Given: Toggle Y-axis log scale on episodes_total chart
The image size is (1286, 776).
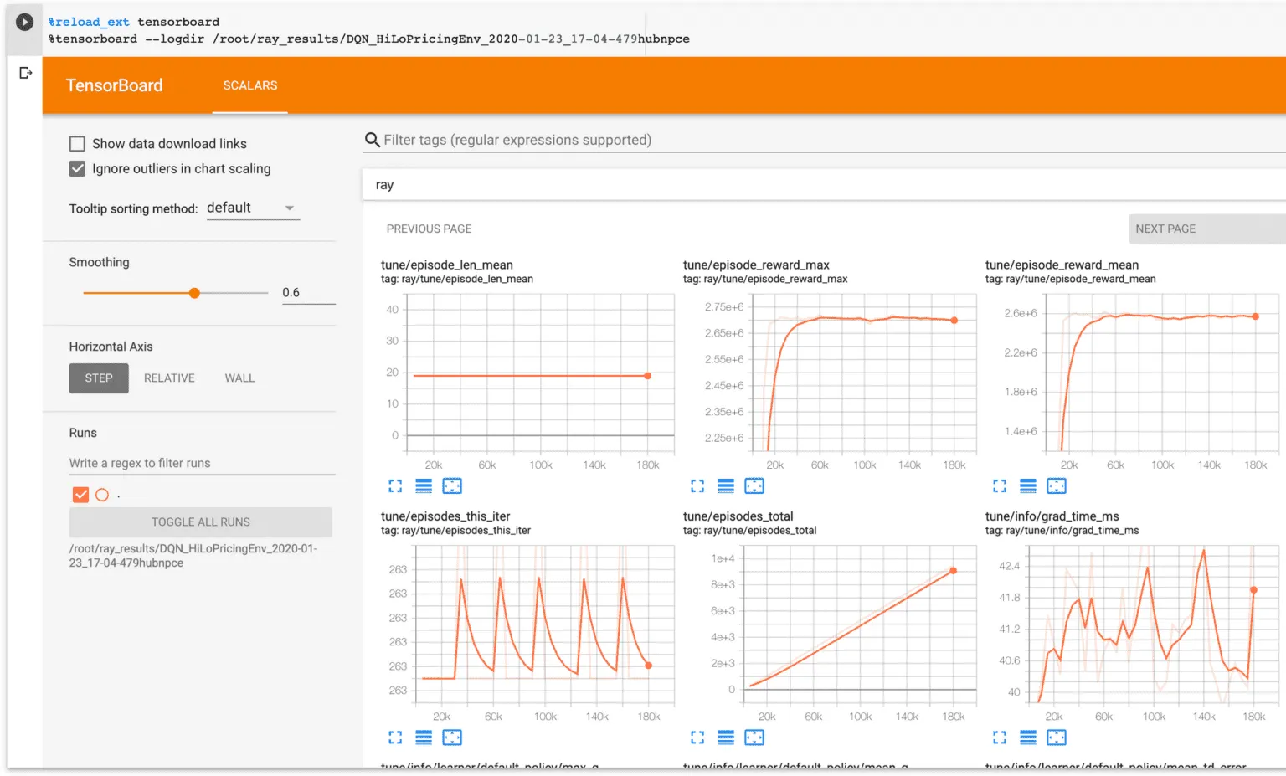Looking at the screenshot, I should [x=725, y=737].
